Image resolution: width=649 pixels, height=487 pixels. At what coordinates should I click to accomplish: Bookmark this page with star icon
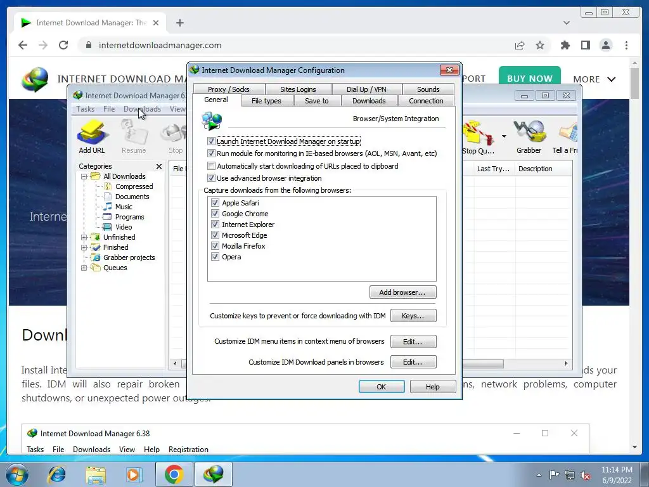pyautogui.click(x=540, y=45)
